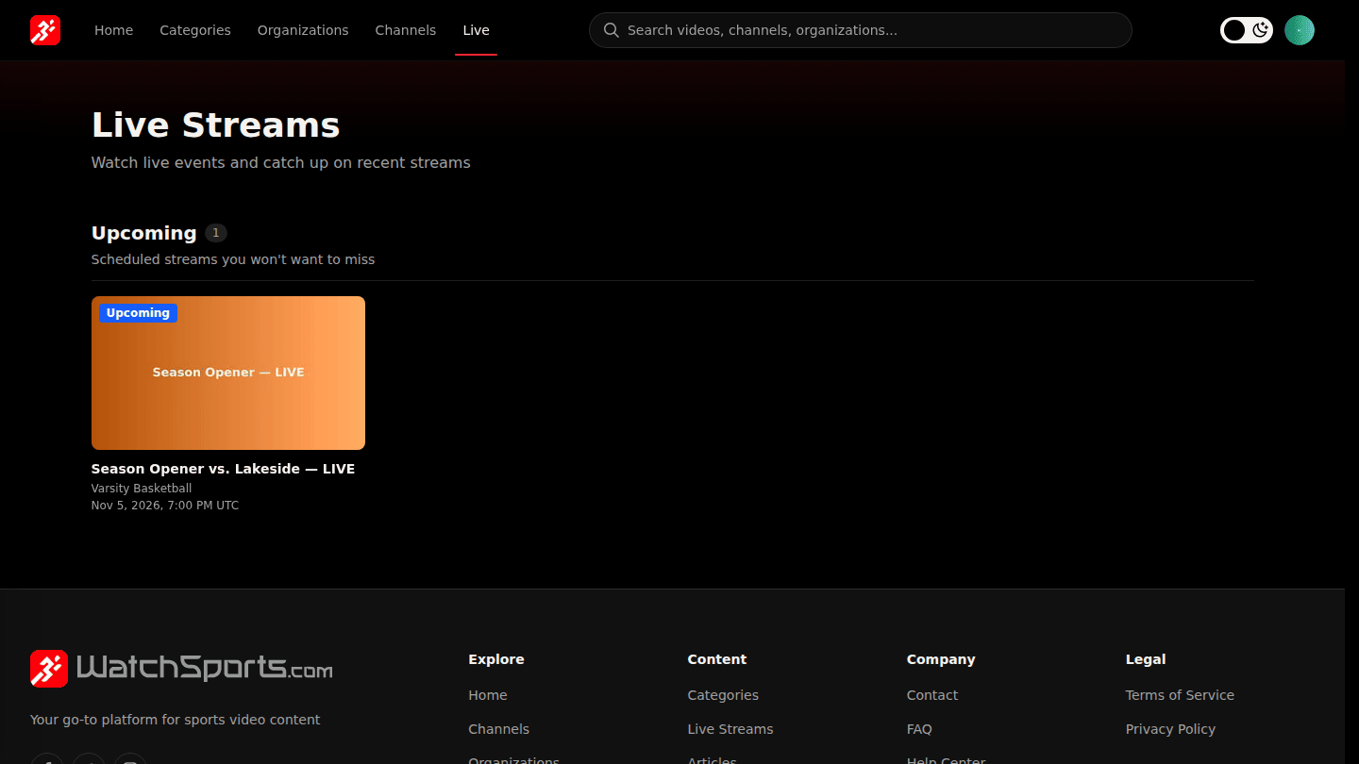
Task: Toggle dark mode switch
Action: point(1246,30)
